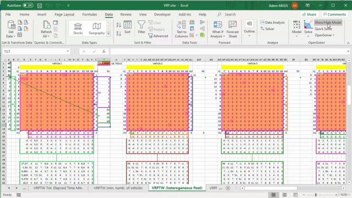Screen dimensions: 352x198
Task: Click the Get Data button
Action: pyautogui.click(x=11, y=29)
